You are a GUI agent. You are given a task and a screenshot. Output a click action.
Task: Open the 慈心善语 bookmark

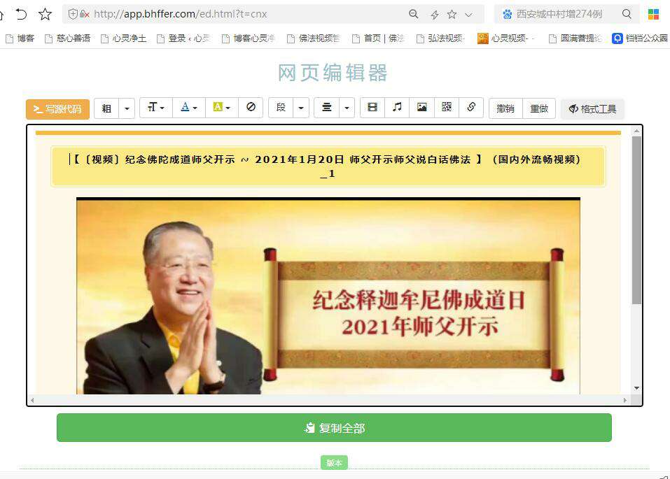[x=67, y=38]
